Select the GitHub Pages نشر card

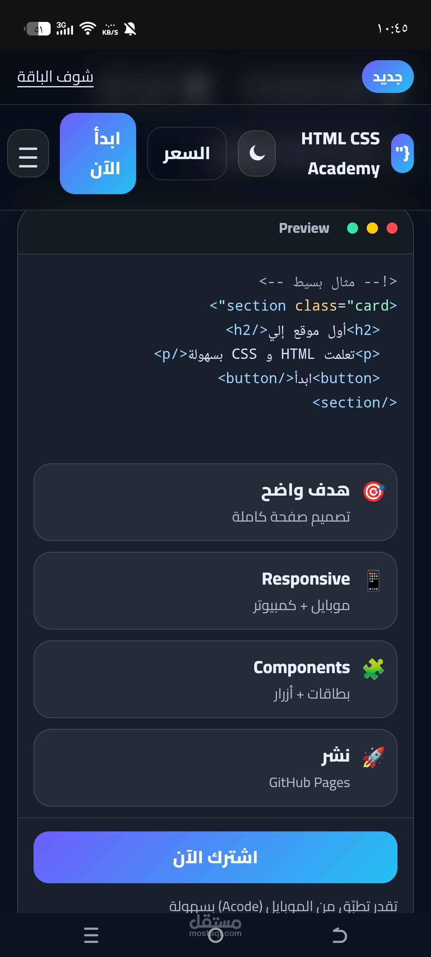(215, 768)
